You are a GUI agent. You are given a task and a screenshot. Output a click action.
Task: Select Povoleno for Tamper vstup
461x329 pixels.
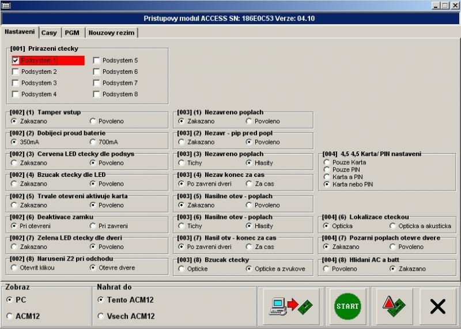(x=93, y=122)
